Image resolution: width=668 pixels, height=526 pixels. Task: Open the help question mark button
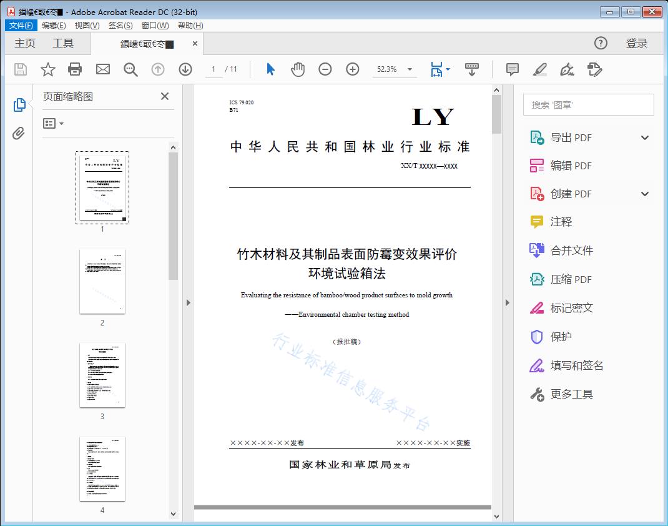601,43
